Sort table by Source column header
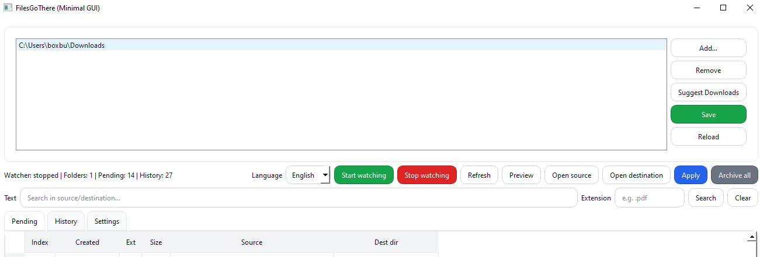The image size is (760, 257). point(252,242)
